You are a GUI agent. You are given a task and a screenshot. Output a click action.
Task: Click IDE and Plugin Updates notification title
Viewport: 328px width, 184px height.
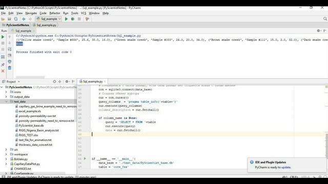pos(271,163)
